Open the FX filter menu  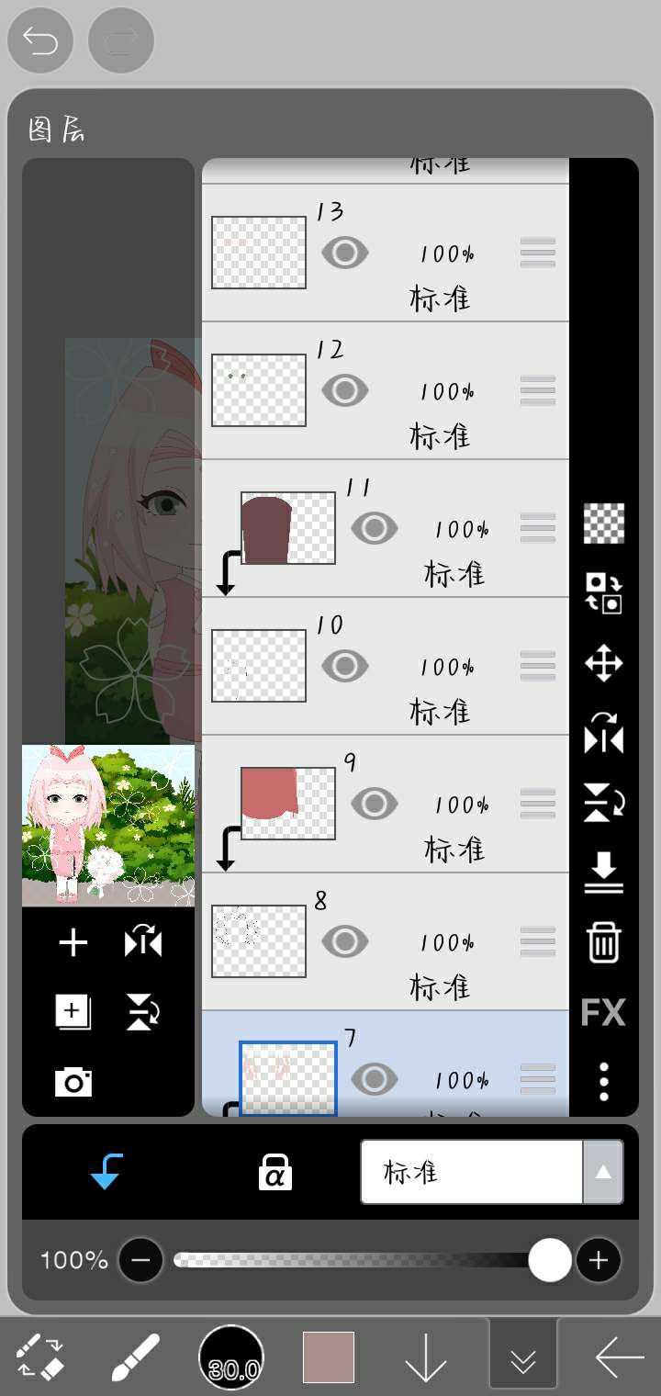pyautogui.click(x=603, y=1012)
